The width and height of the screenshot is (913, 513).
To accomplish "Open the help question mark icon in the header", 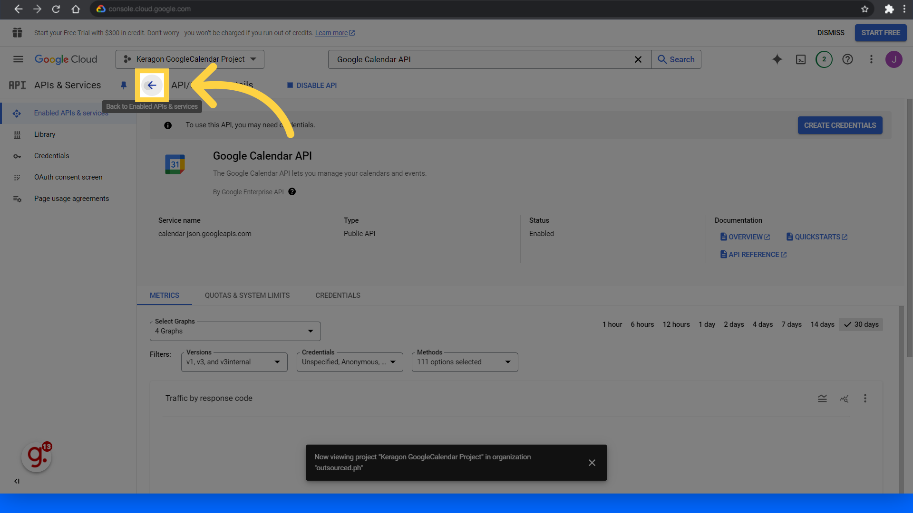I will pos(847,59).
